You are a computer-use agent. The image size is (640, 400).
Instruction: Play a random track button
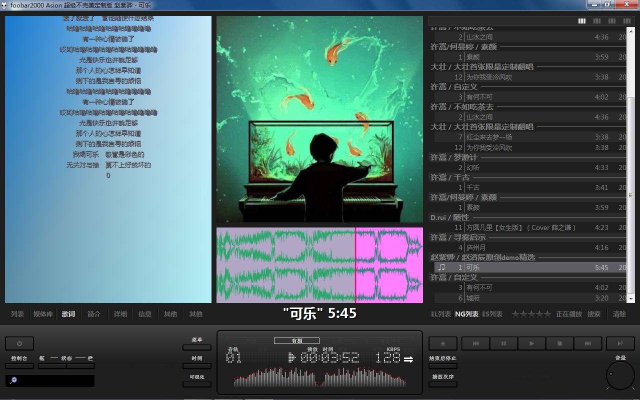tap(620, 343)
